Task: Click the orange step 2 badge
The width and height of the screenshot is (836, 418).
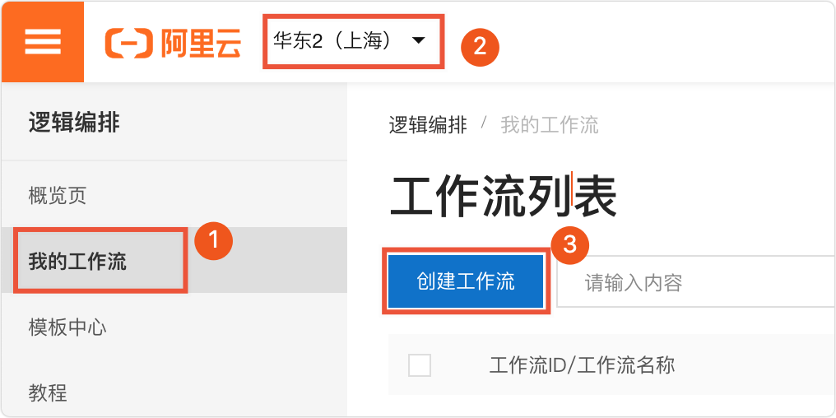Action: [x=479, y=46]
